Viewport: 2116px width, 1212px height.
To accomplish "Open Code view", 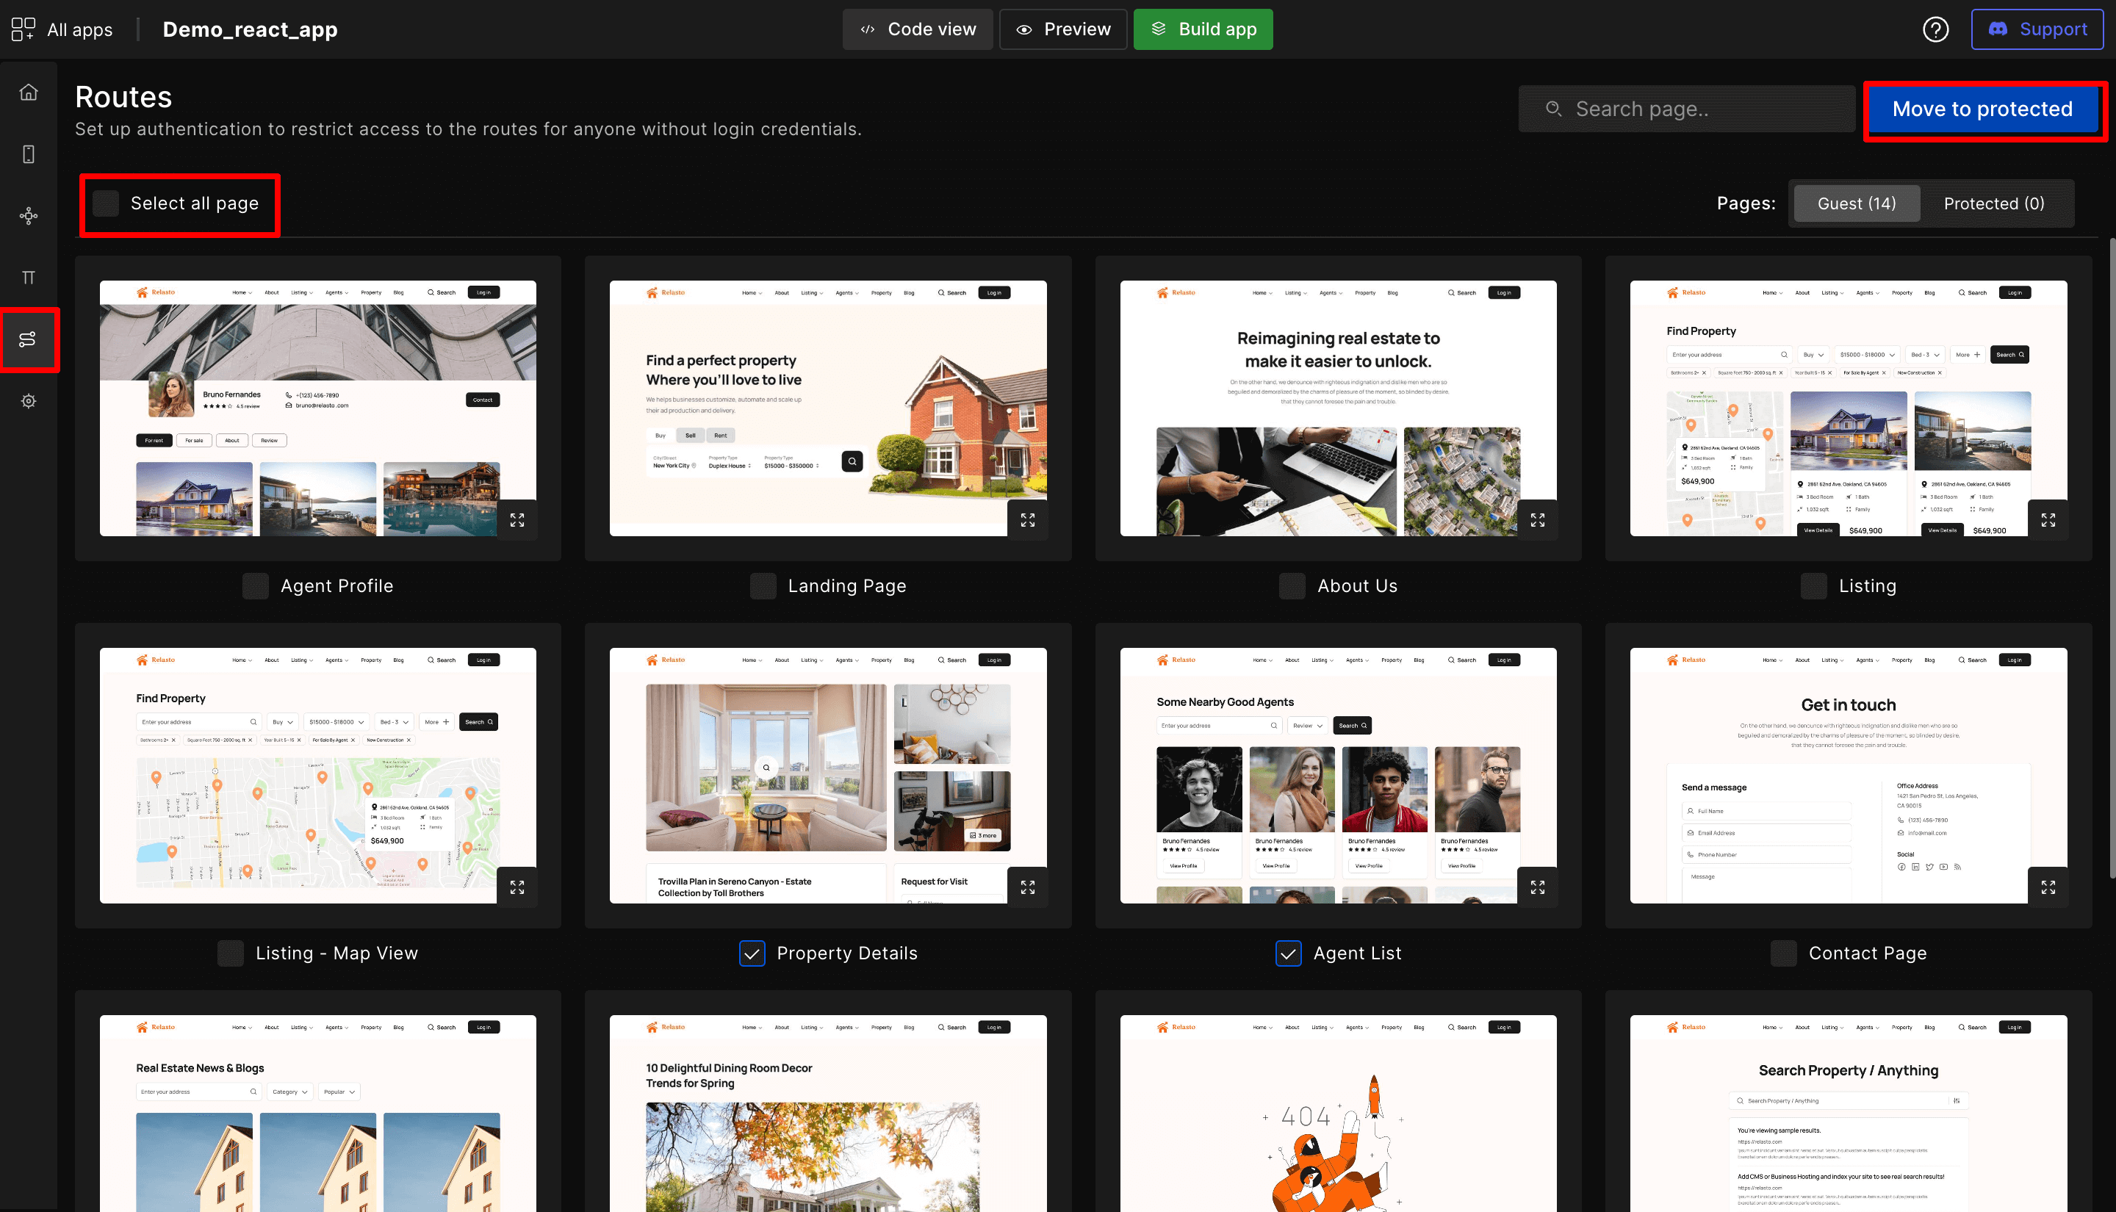I will tap(918, 29).
